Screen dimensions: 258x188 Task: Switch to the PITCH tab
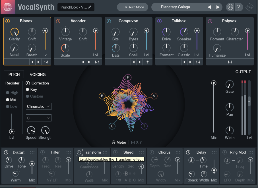pos(14,75)
